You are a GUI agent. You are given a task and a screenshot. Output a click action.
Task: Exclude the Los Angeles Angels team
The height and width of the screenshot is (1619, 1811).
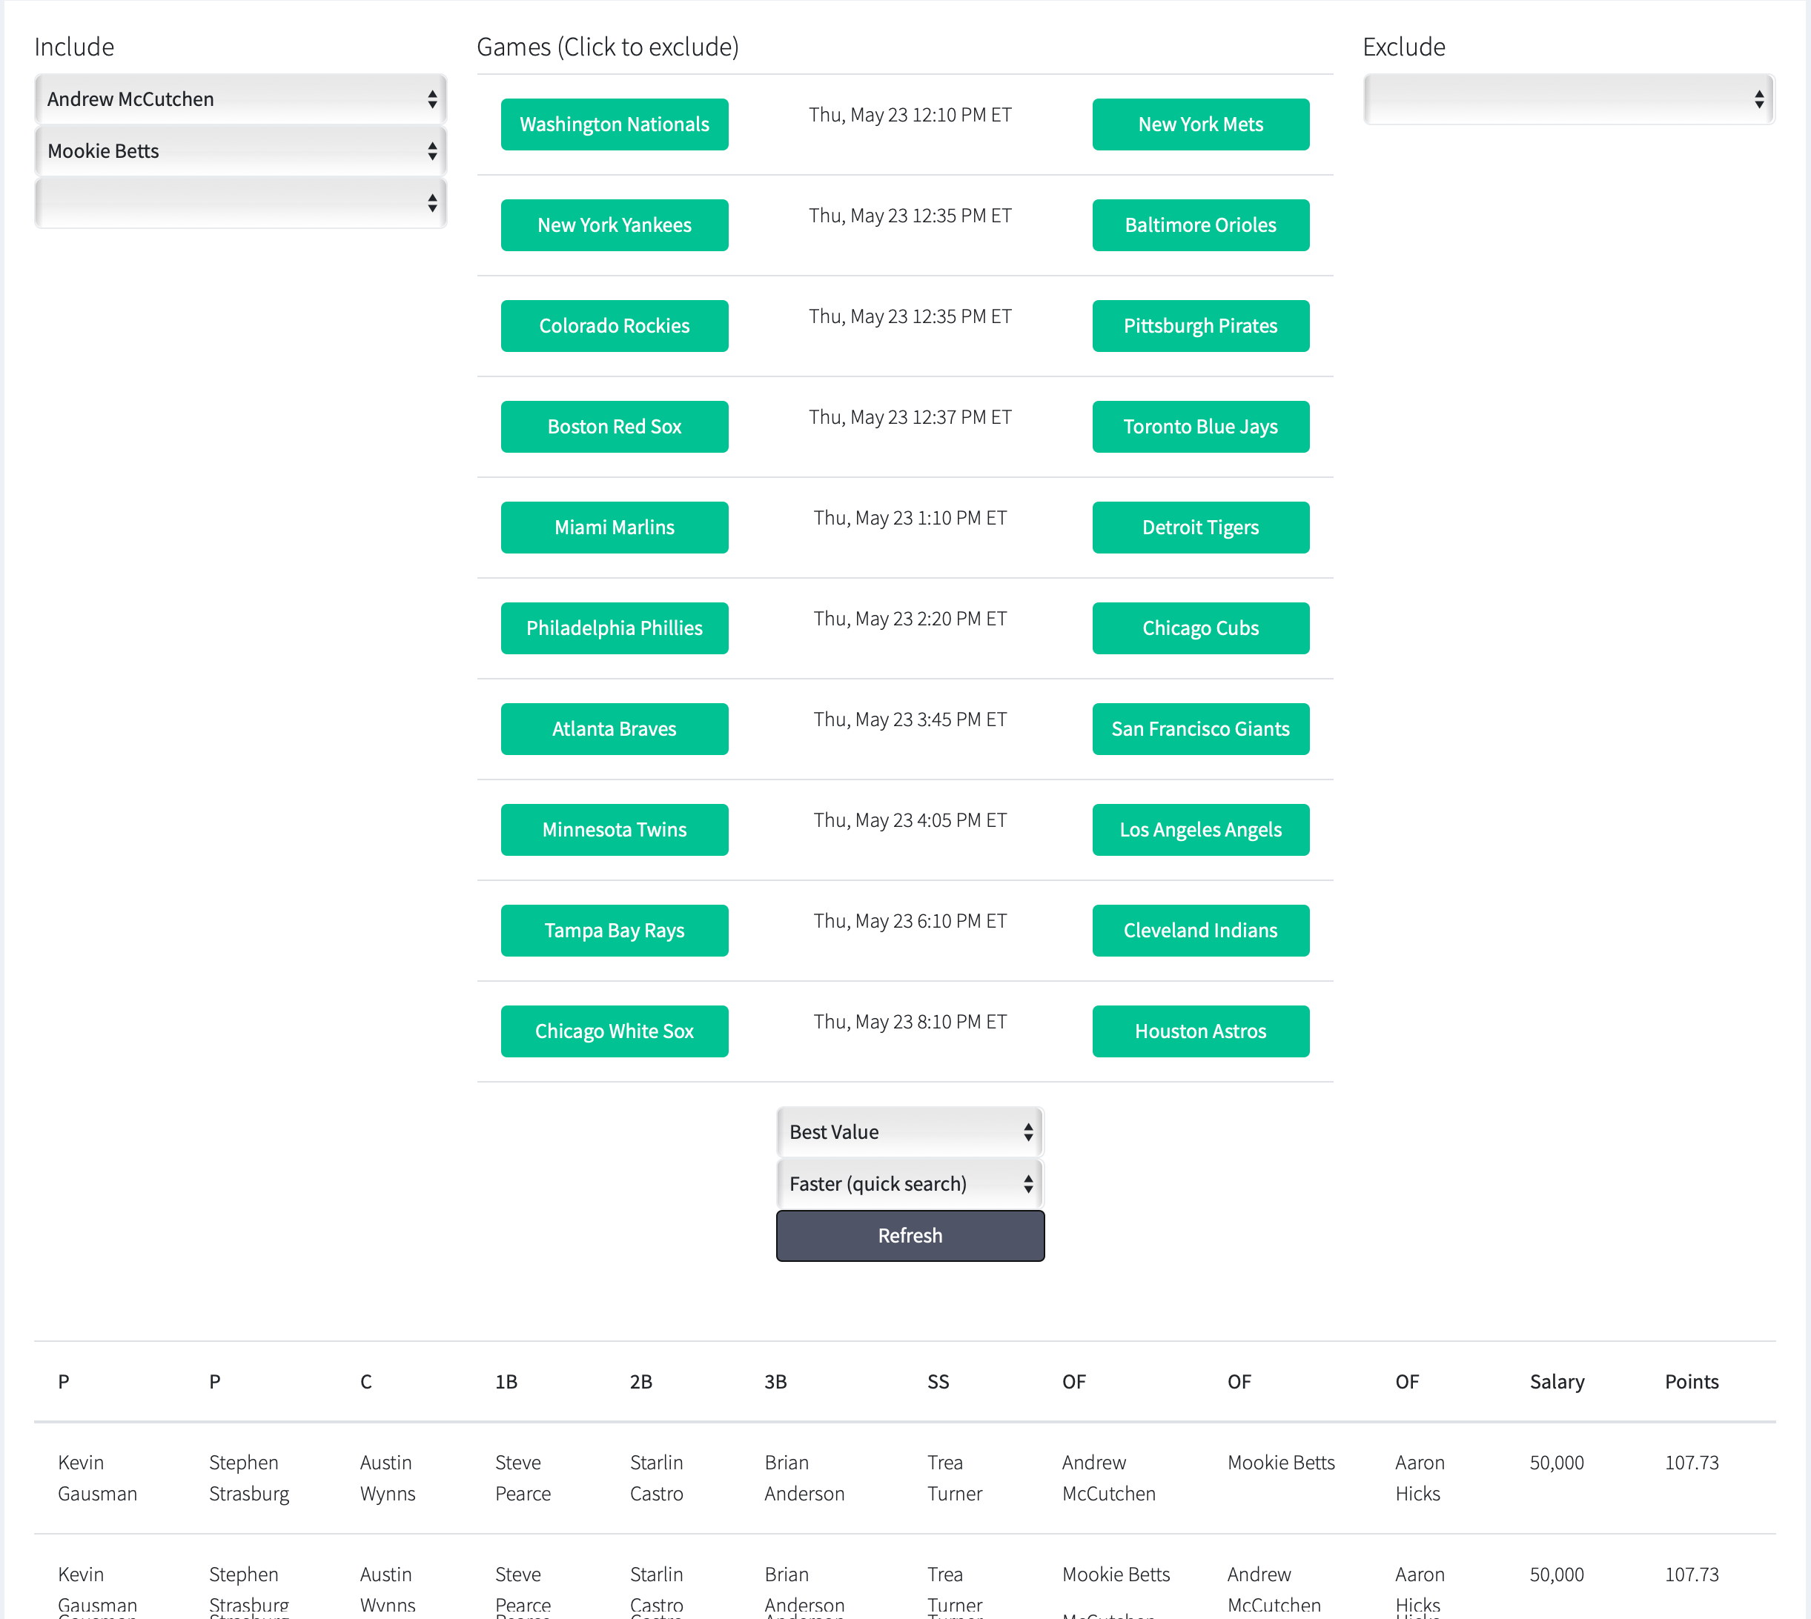[x=1200, y=830]
